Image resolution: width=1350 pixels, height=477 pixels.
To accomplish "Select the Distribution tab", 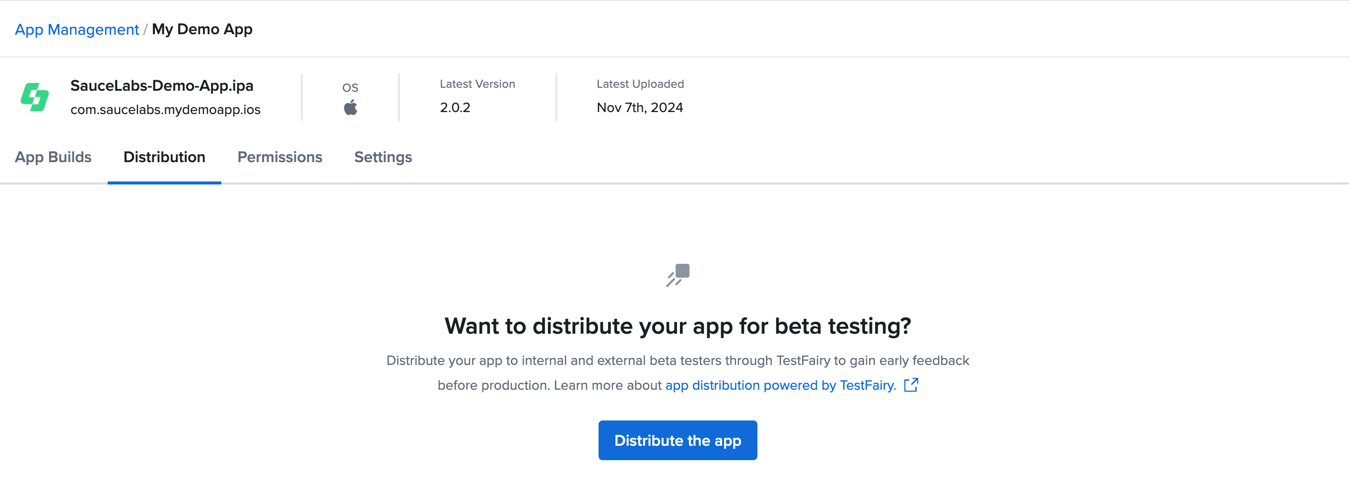I will tap(164, 157).
